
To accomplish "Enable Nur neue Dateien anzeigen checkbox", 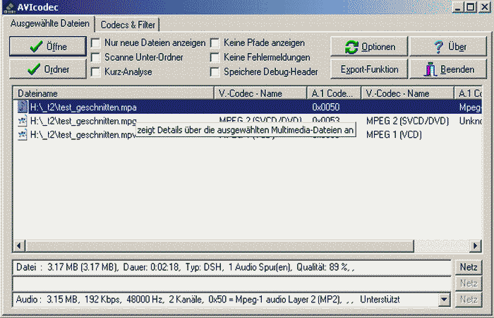I will click(95, 43).
